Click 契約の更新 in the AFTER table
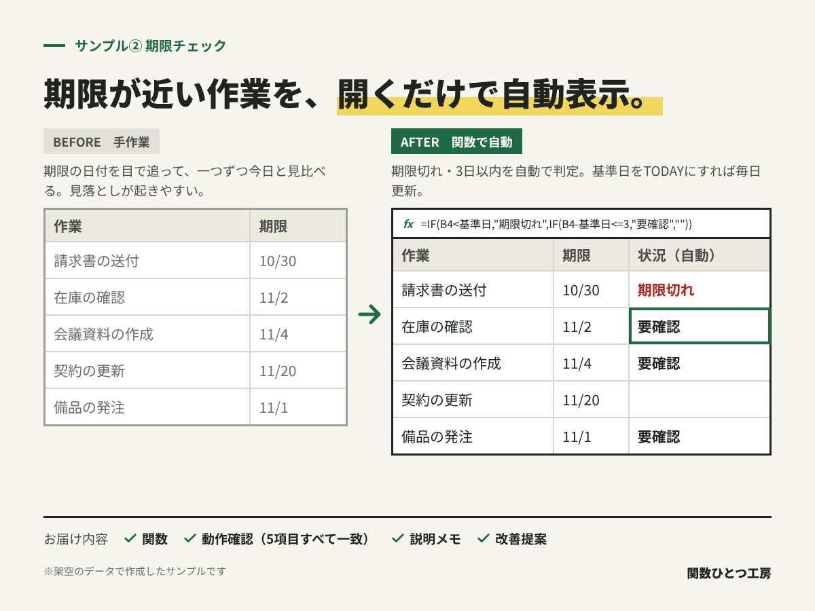 tap(437, 400)
